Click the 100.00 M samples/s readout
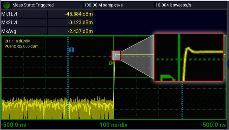Viewport: 229px width, 130px height. 102,5
